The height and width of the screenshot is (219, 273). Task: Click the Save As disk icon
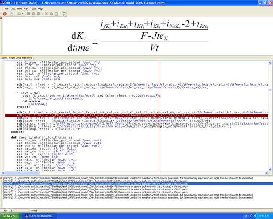[x=33, y=14]
